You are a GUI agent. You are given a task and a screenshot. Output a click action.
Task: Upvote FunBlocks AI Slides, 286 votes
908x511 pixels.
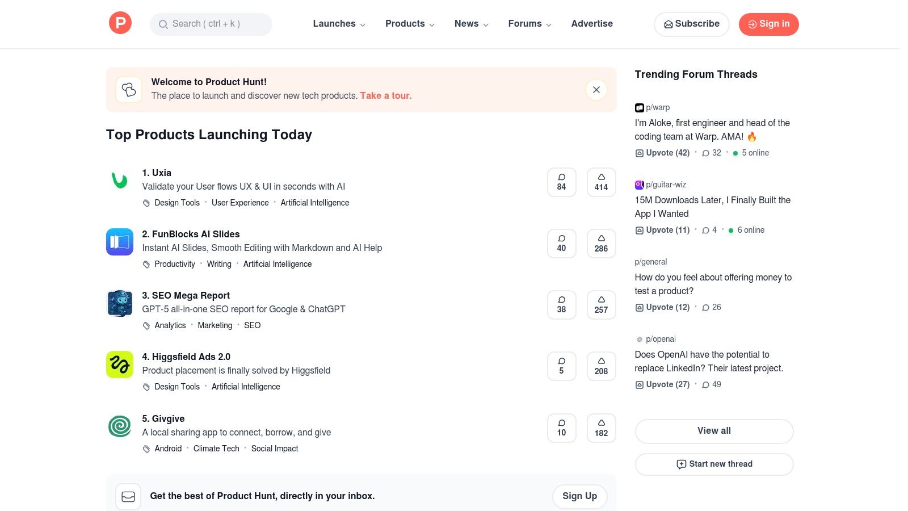coord(602,244)
